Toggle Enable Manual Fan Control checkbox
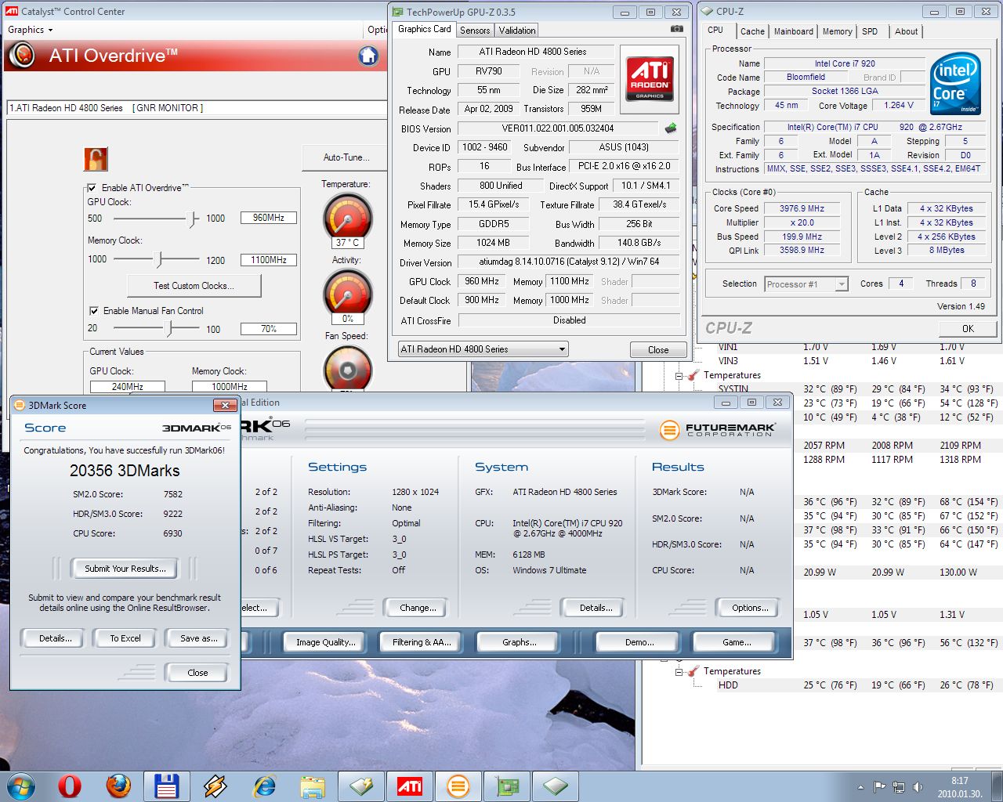This screenshot has width=1003, height=802. tap(94, 311)
